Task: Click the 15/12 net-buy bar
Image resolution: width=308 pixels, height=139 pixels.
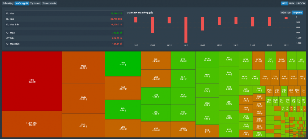Action: (x=186, y=30)
